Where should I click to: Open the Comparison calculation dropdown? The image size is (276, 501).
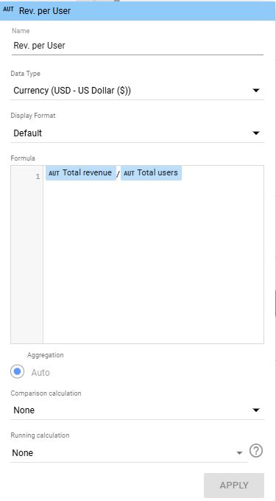coord(137,410)
